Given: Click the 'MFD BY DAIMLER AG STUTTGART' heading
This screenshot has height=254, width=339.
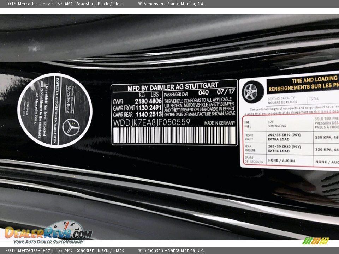Looking at the screenshot, I should click(x=173, y=87).
